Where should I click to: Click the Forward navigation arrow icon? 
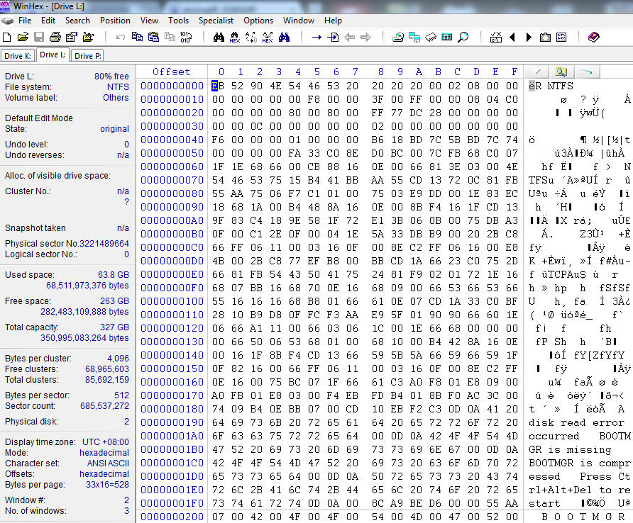coord(365,38)
